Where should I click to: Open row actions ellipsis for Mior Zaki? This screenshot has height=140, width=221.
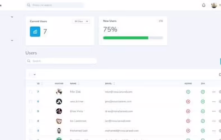pos(214,92)
